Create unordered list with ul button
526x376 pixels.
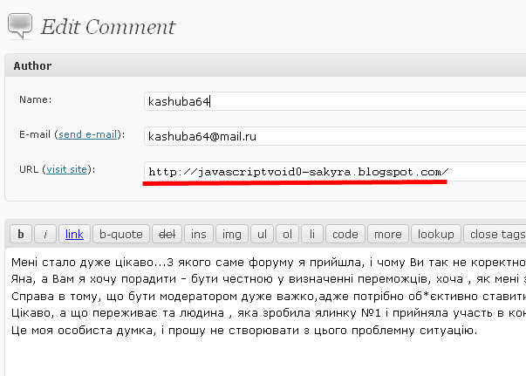[x=261, y=234]
